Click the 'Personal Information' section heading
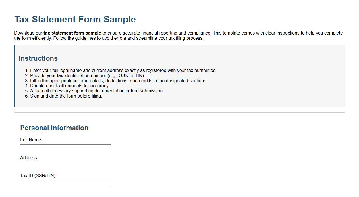Viewport: 359px width, 197px height. 54,128
